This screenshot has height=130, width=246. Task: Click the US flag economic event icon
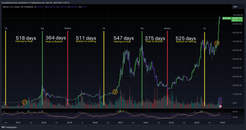click(220, 106)
